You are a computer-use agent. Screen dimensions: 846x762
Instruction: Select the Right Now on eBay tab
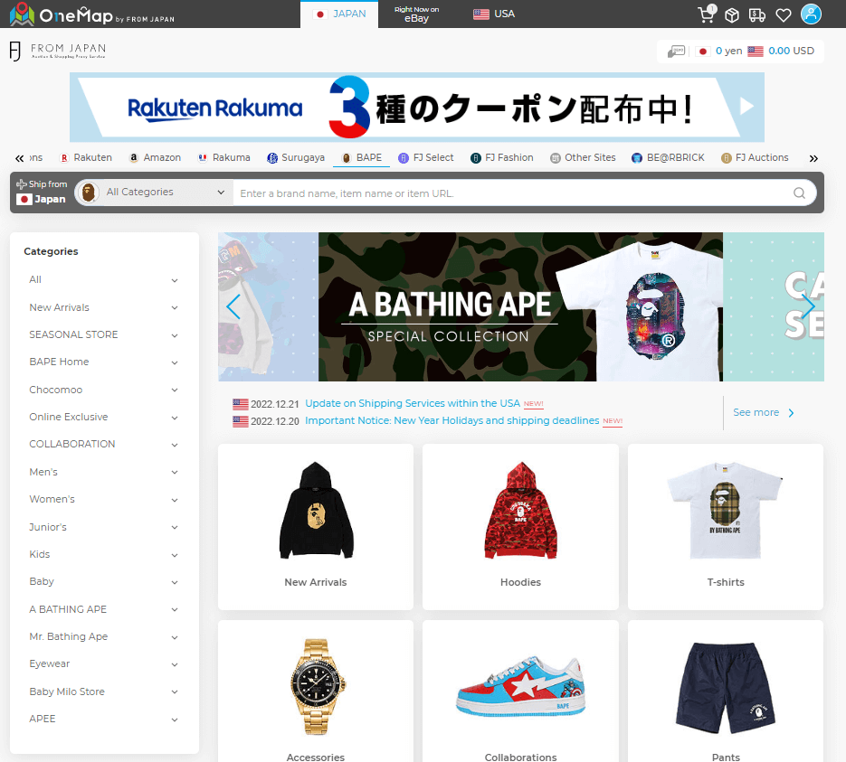point(416,14)
